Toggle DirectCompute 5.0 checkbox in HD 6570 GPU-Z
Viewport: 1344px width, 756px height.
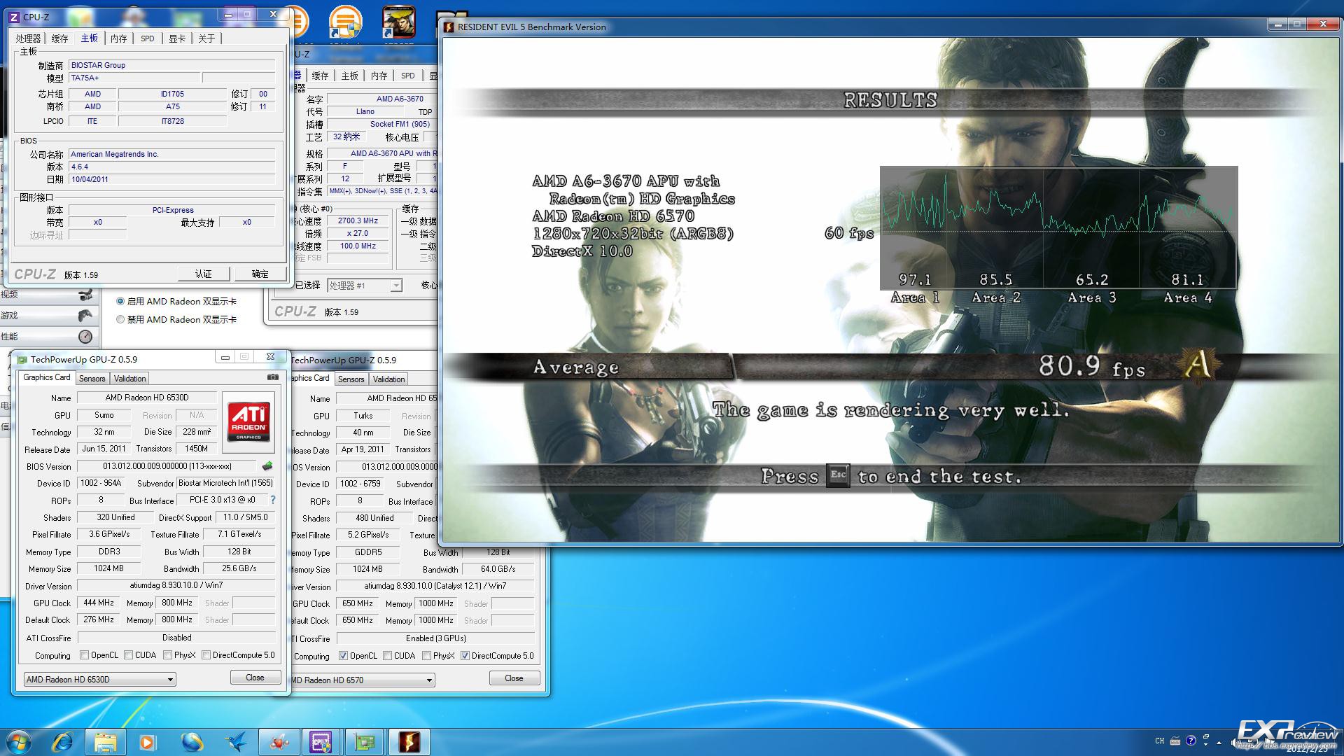465,656
